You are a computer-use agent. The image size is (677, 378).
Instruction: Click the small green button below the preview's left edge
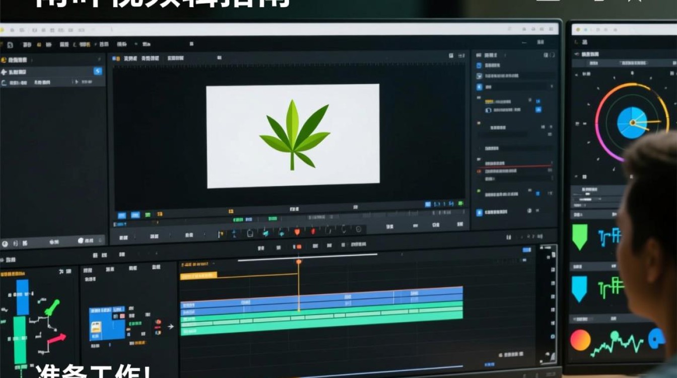pyautogui.click(x=148, y=215)
